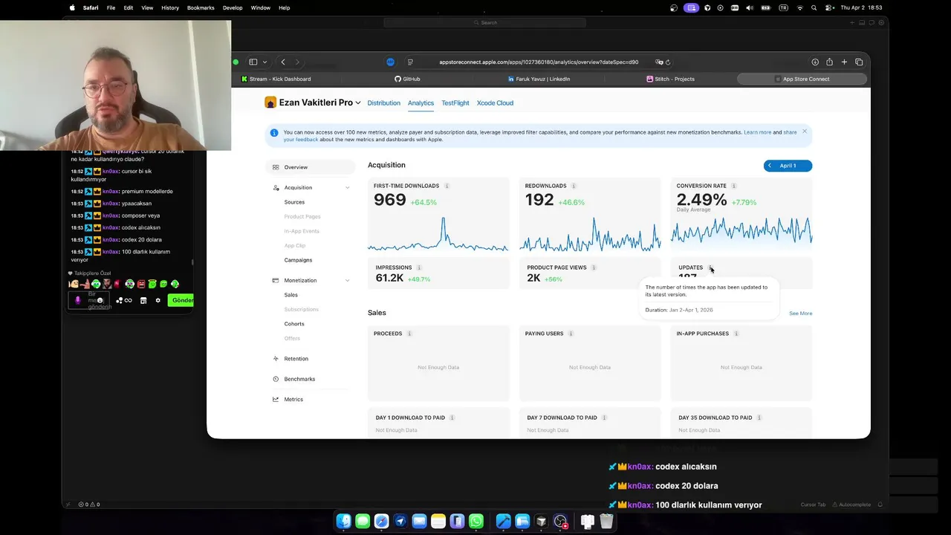Switch to the Xcode Cloud tab
This screenshot has height=535, width=951.
point(495,103)
